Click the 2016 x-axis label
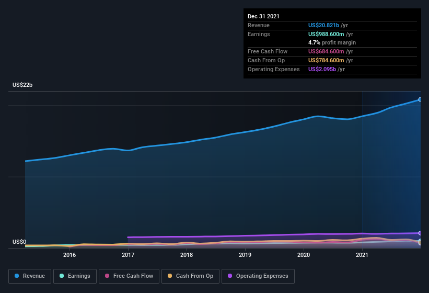Screen dimensions: 429x293 click(x=69, y=255)
